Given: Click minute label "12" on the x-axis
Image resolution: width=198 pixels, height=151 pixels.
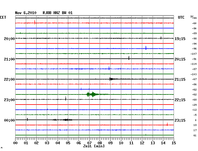Looking at the screenshot, I should point(142,143).
